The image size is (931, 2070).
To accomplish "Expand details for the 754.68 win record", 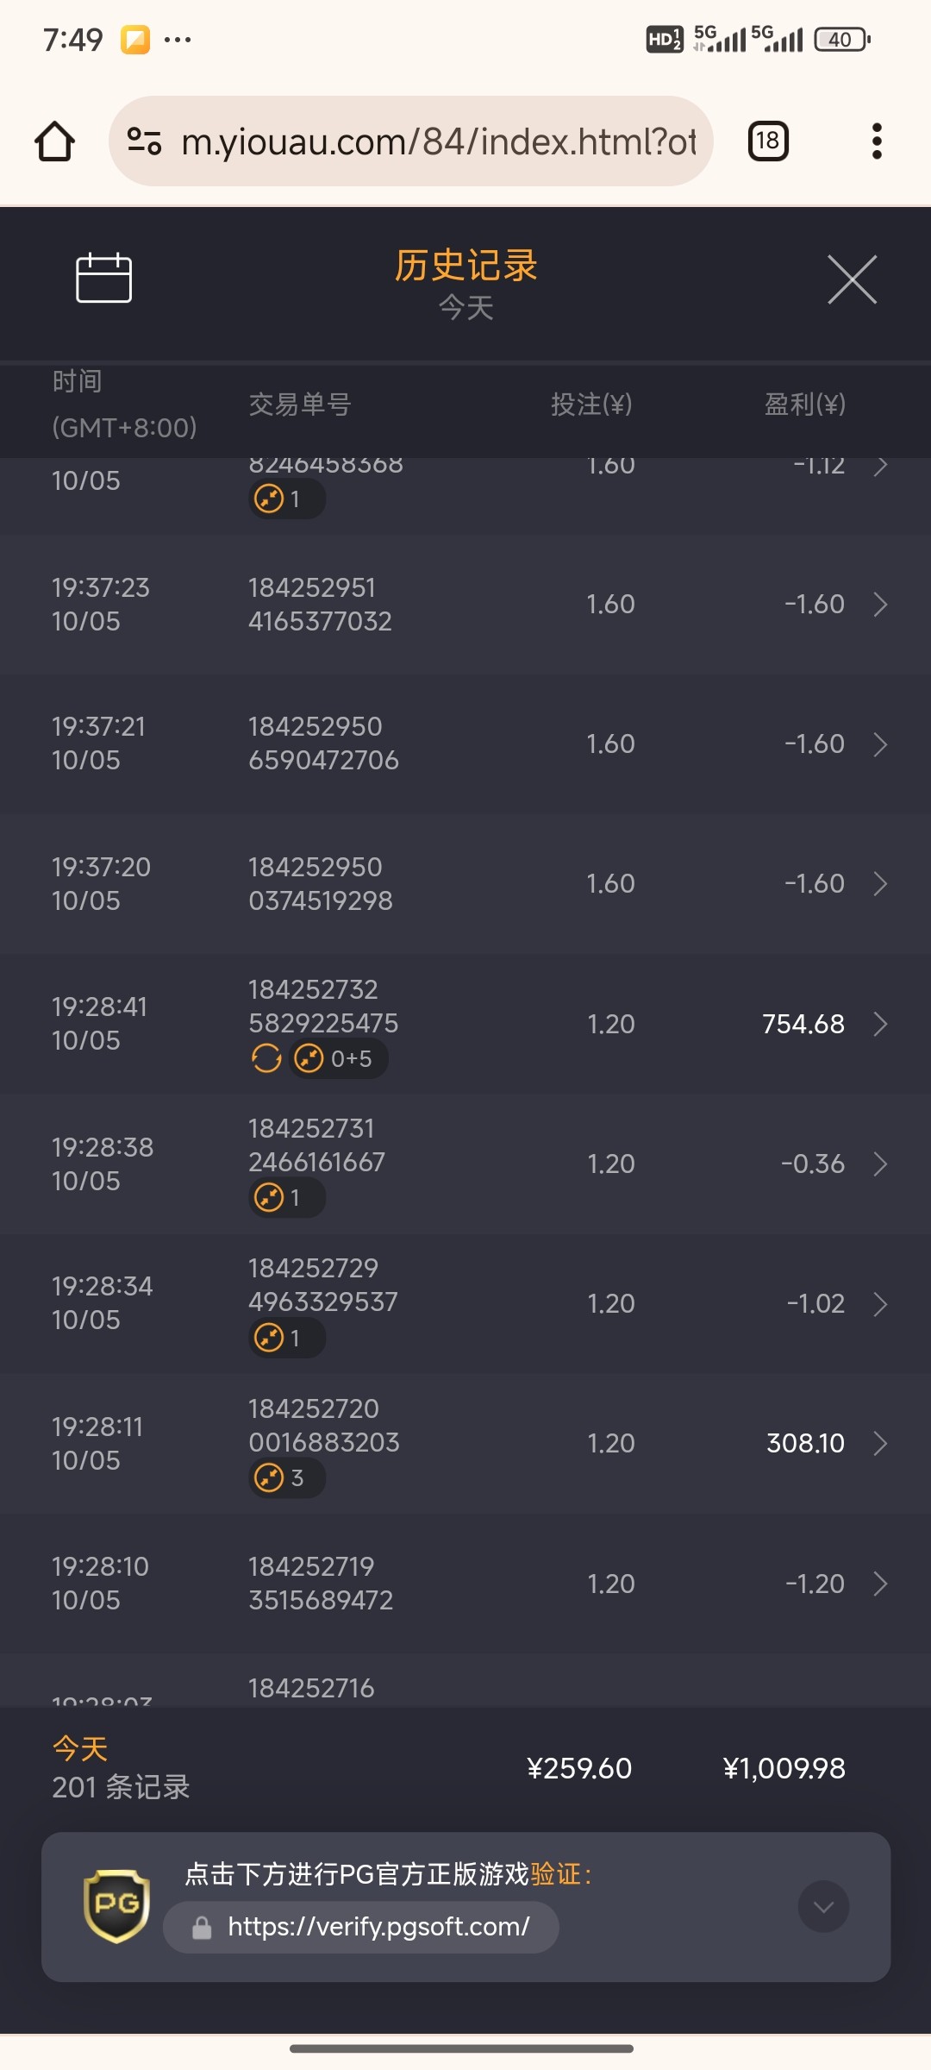I will (x=880, y=1024).
